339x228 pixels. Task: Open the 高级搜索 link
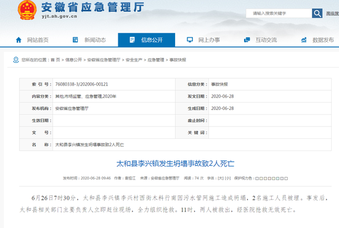click(x=332, y=14)
